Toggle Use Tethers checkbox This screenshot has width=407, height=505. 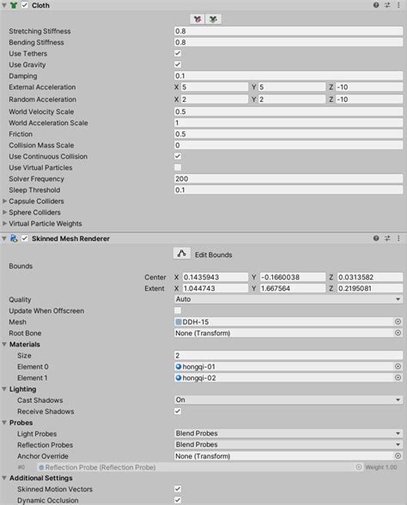coord(178,53)
